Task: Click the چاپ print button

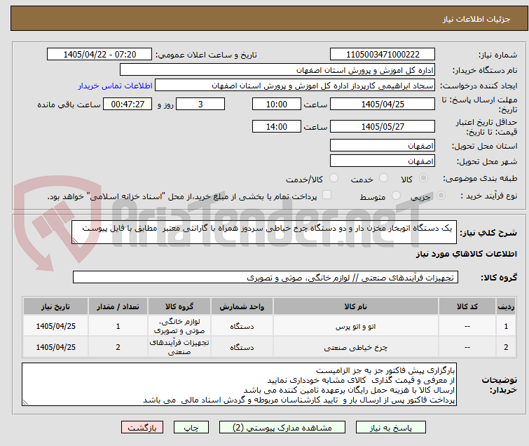Action: pyautogui.click(x=191, y=428)
